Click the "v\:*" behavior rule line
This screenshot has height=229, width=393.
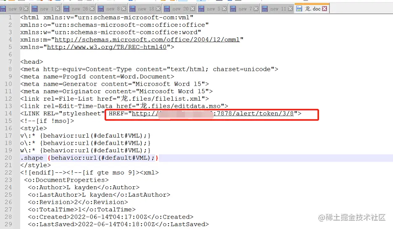[85, 136]
